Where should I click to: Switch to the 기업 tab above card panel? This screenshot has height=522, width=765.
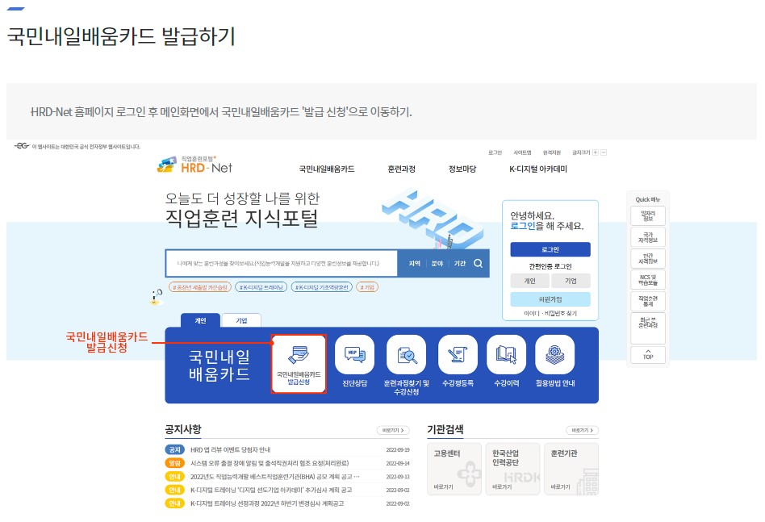(x=241, y=320)
